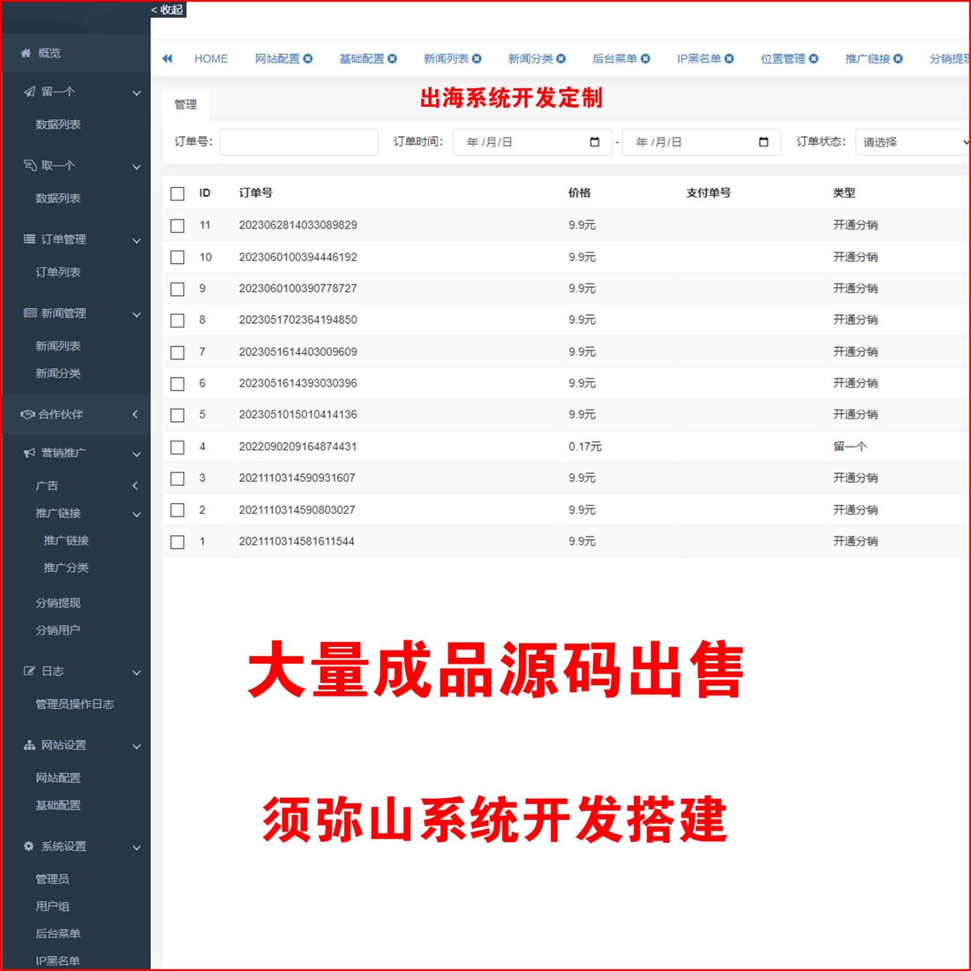Open 管理员操作日志 from the sidebar
The width and height of the screenshot is (971, 971).
(x=75, y=704)
